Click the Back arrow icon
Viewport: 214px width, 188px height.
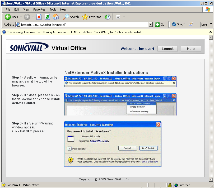pos(8,17)
